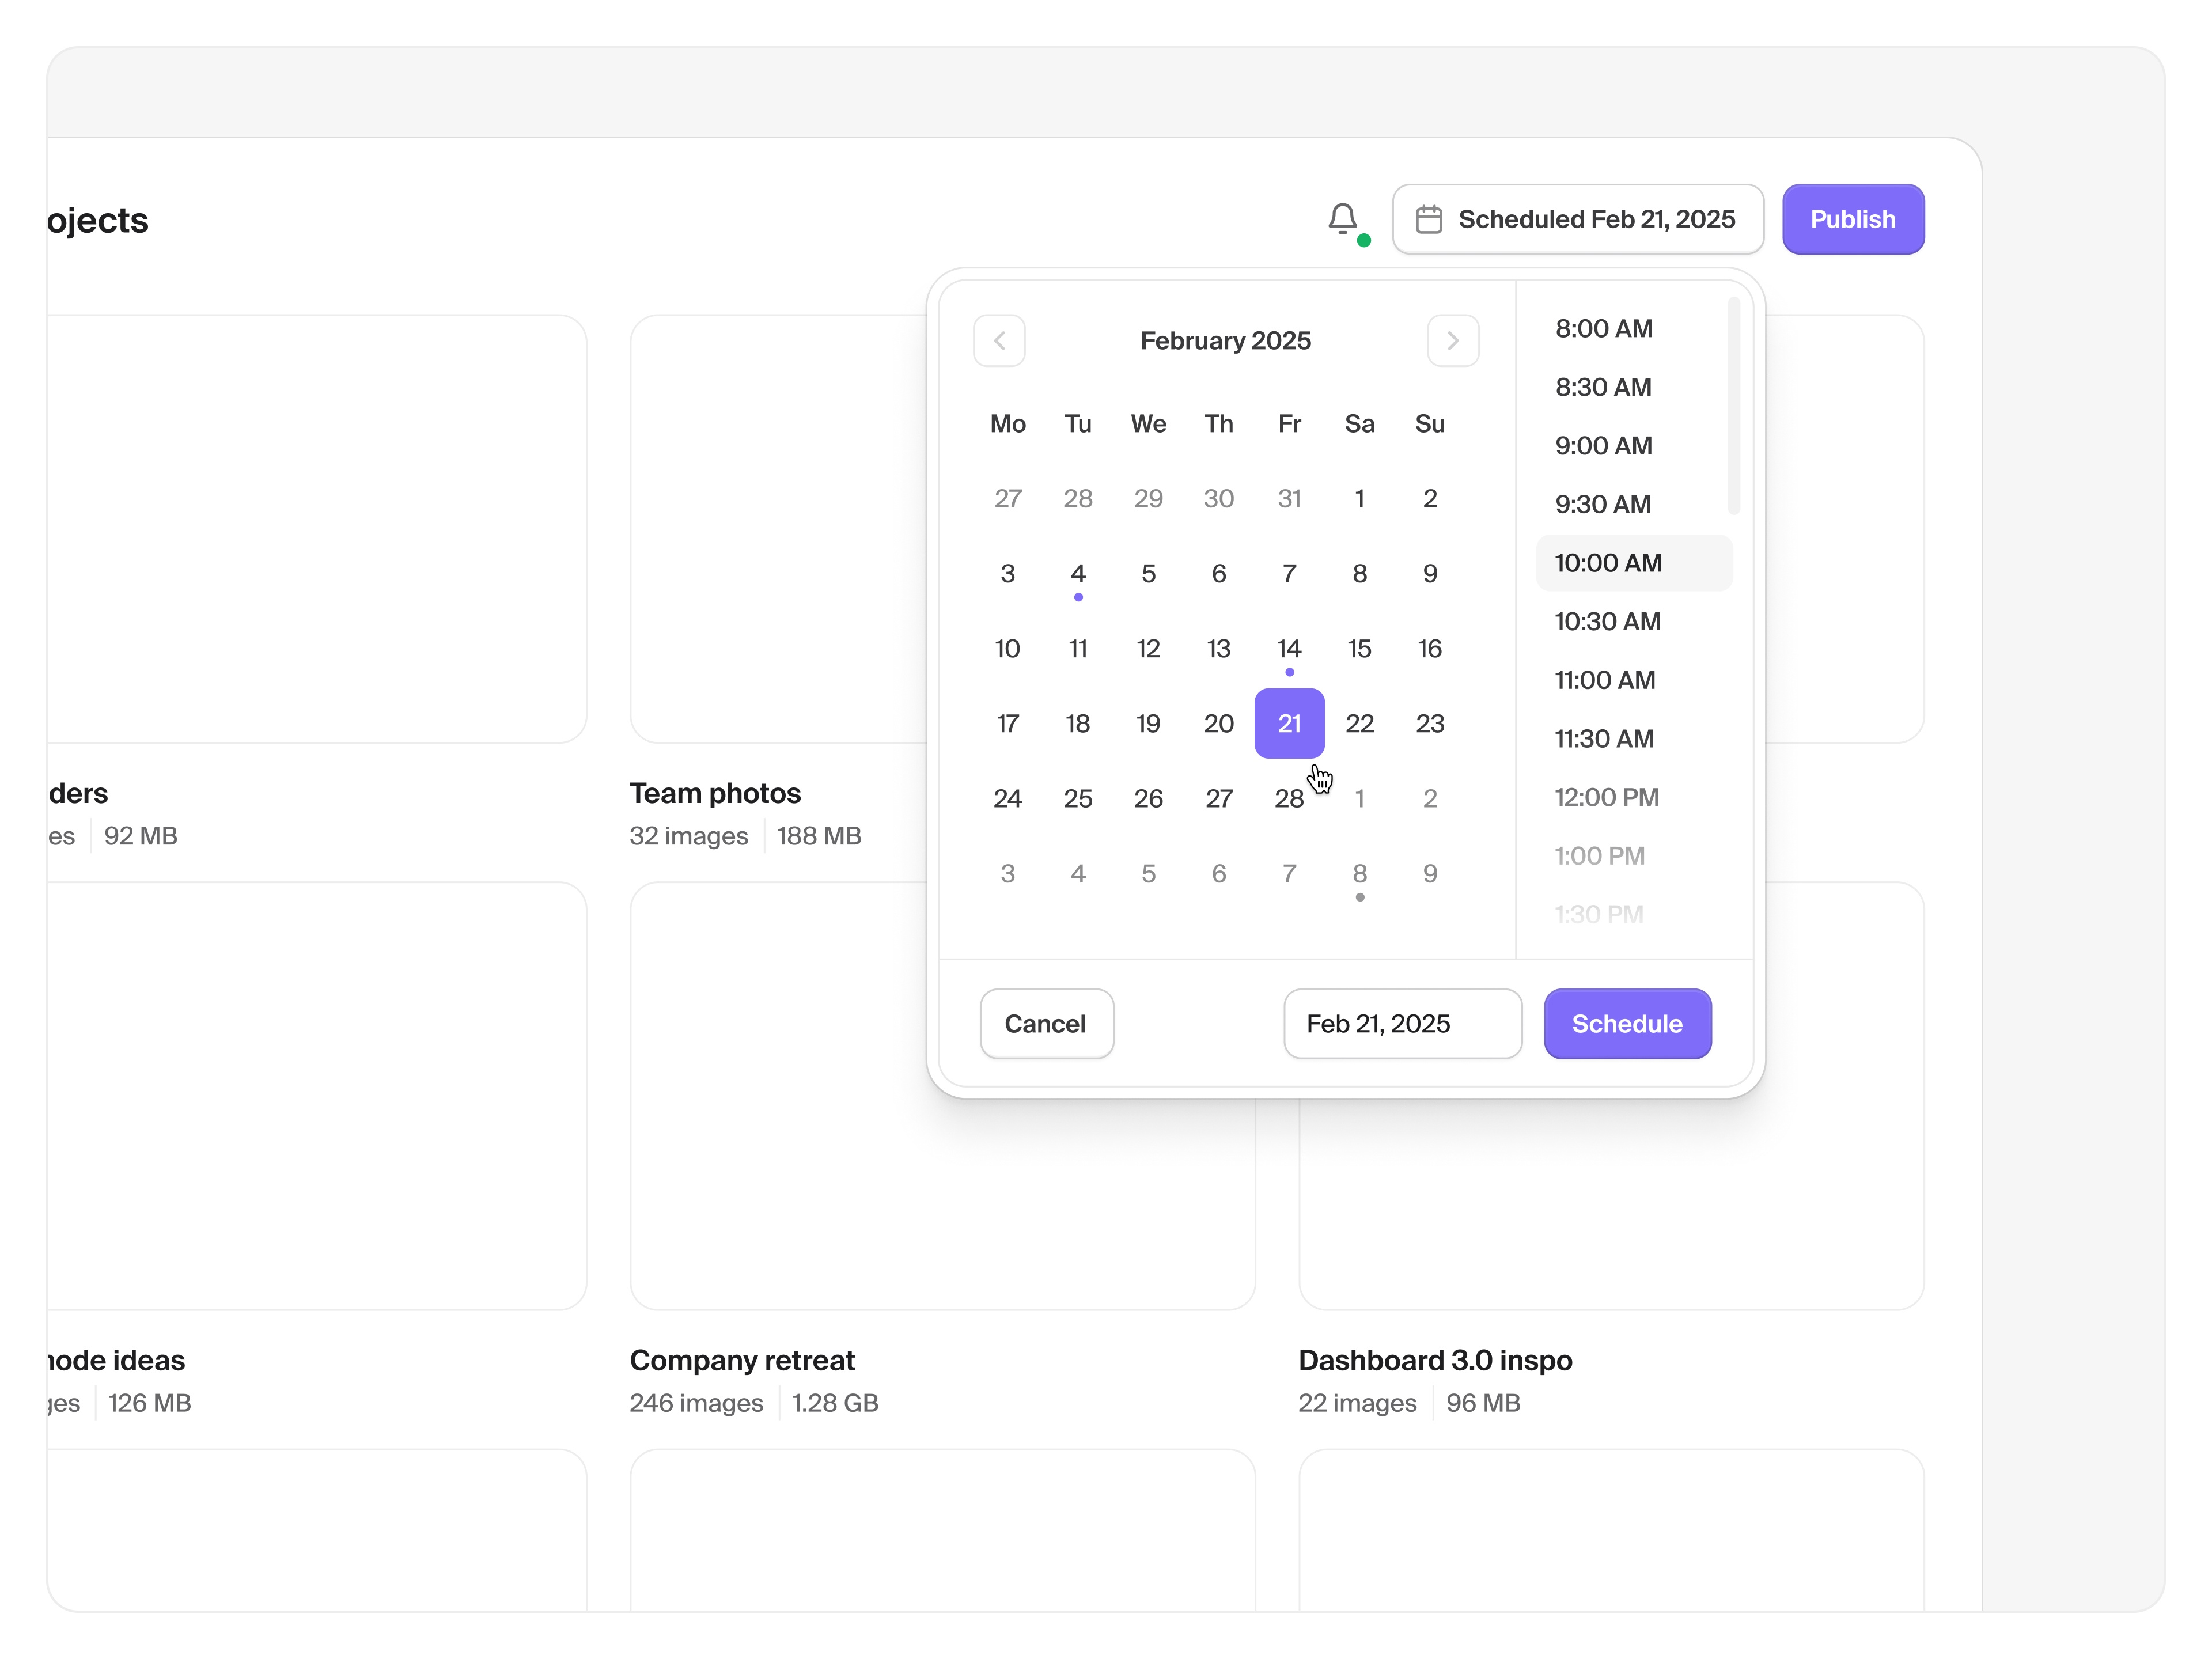The image size is (2212, 1659).
Task: Pick the 12:00 PM time slot
Action: point(1606,797)
